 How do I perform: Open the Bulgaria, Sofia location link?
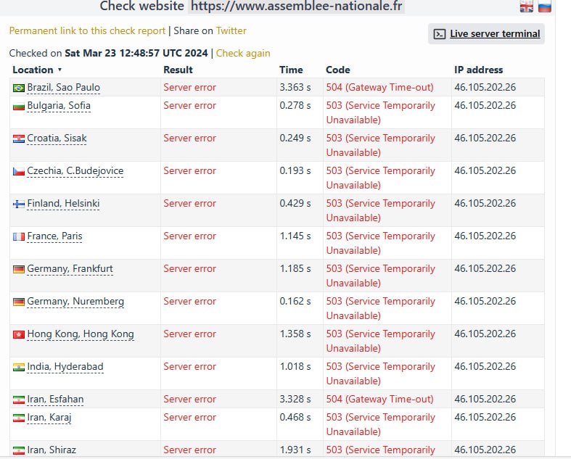click(x=59, y=106)
